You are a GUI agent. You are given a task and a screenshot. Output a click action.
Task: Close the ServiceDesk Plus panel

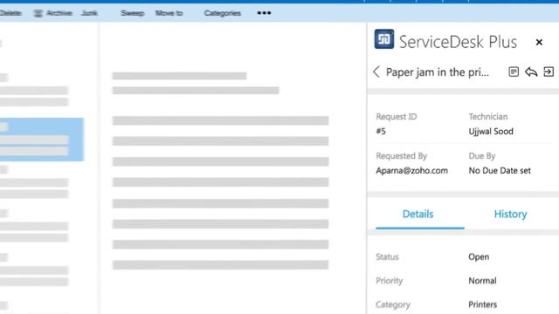pyautogui.click(x=539, y=42)
